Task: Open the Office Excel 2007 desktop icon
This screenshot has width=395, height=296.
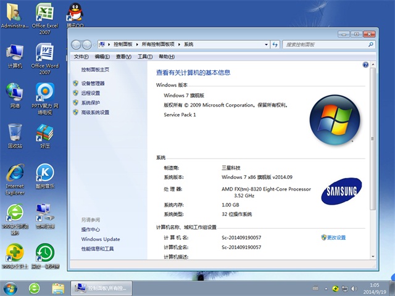Action: click(44, 14)
